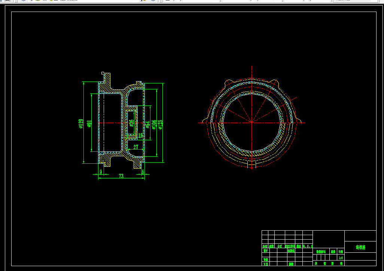The height and width of the screenshot is (271, 384).
Task: Open the linetype control dropdown
Action: pos(252,0)
